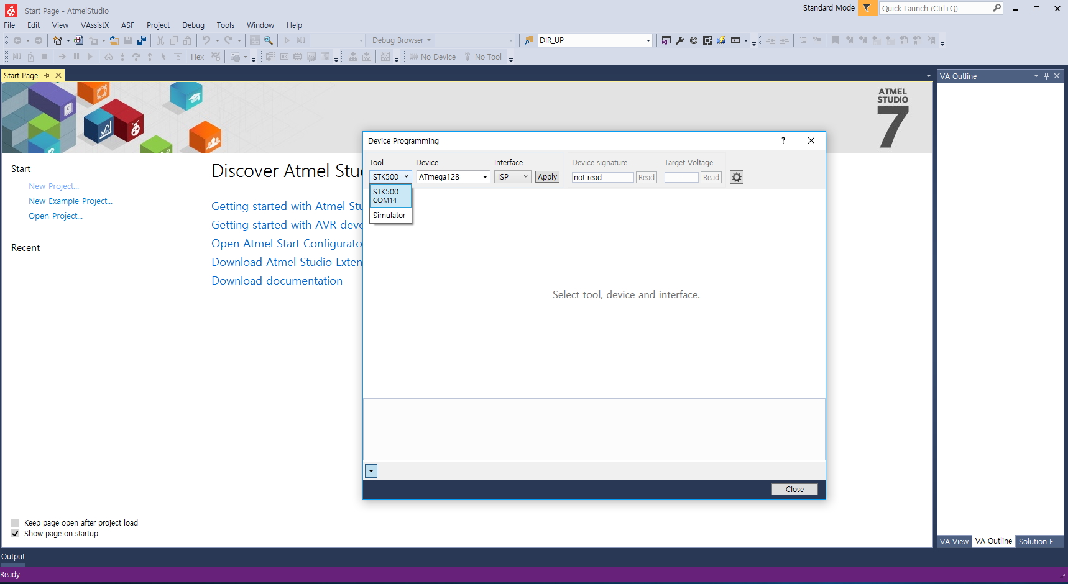Click Read next to Device signature
Screen dimensions: 1068x584
point(647,178)
